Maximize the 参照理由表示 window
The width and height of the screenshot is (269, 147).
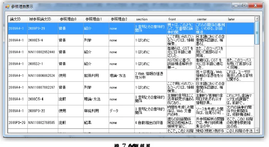tap(244, 5)
